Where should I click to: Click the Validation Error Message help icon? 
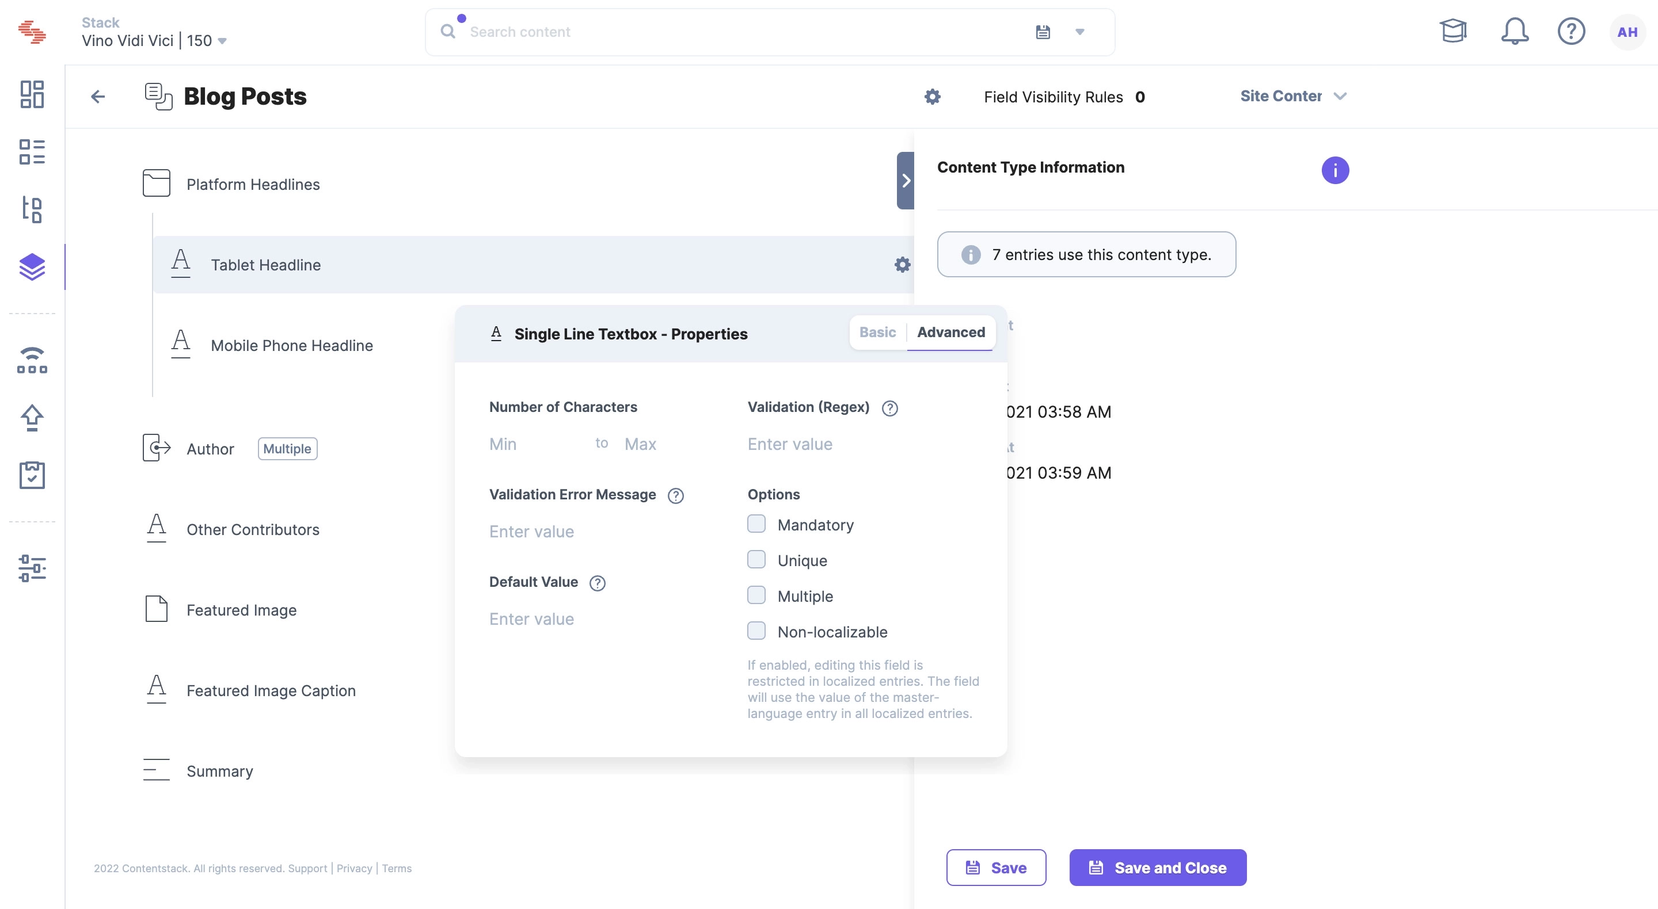click(676, 495)
